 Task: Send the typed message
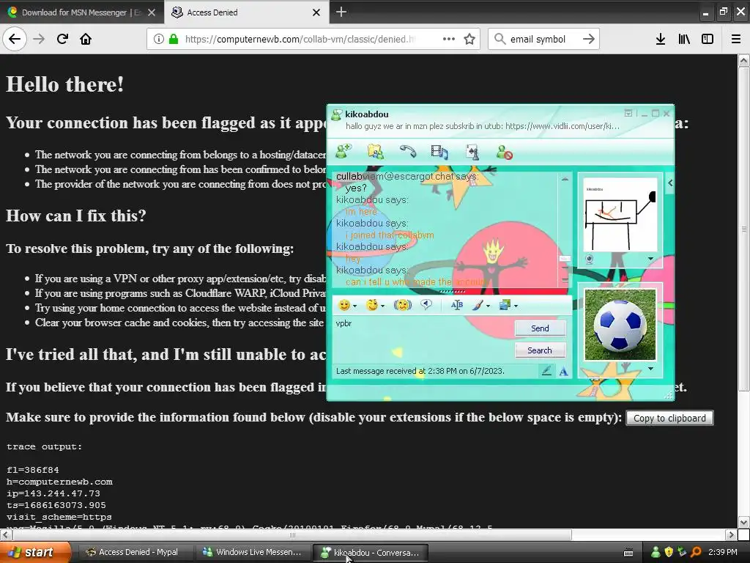click(540, 328)
